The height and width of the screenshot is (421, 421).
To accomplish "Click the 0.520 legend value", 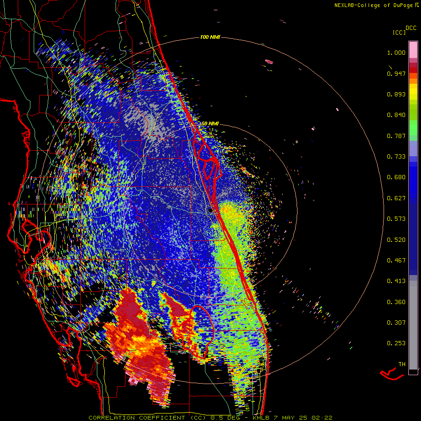I will click(396, 240).
